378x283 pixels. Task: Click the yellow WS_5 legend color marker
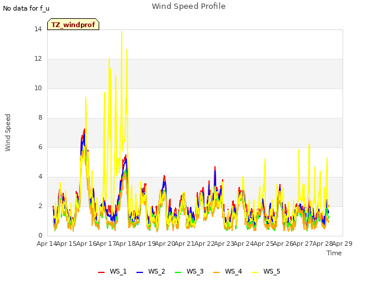click(255, 272)
